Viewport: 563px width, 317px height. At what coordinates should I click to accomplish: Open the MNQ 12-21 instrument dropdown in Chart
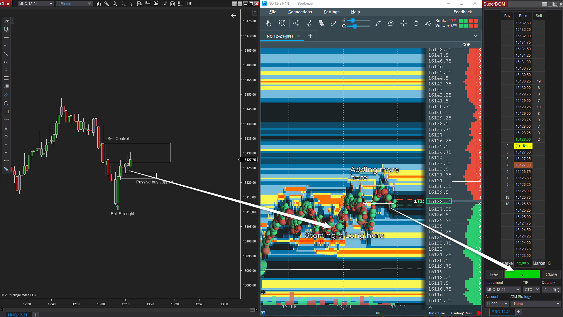pyautogui.click(x=36, y=4)
